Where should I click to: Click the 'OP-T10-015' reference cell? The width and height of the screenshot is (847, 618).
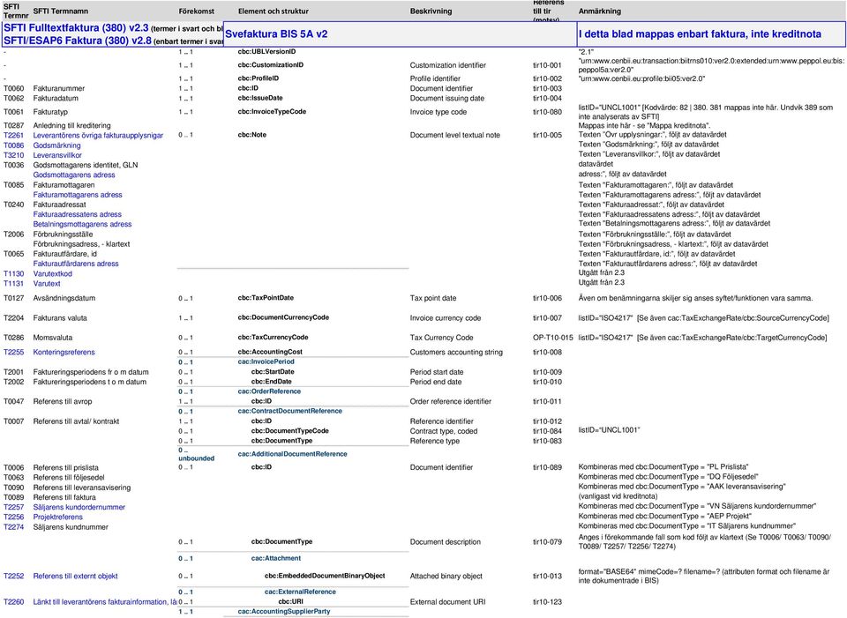point(552,338)
